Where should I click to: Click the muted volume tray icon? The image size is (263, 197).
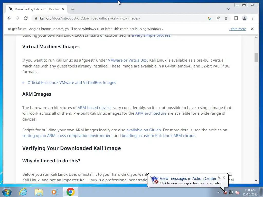237,192
